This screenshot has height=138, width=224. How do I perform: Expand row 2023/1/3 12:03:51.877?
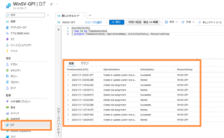(68, 75)
